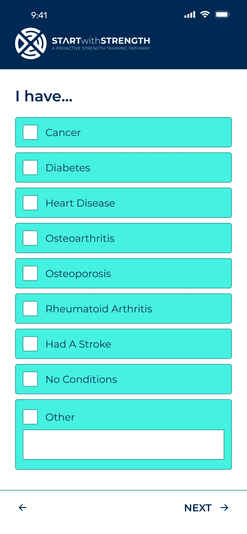Tap the Wi-Fi status icon
Screen dimensions: 247x534
(x=205, y=14)
